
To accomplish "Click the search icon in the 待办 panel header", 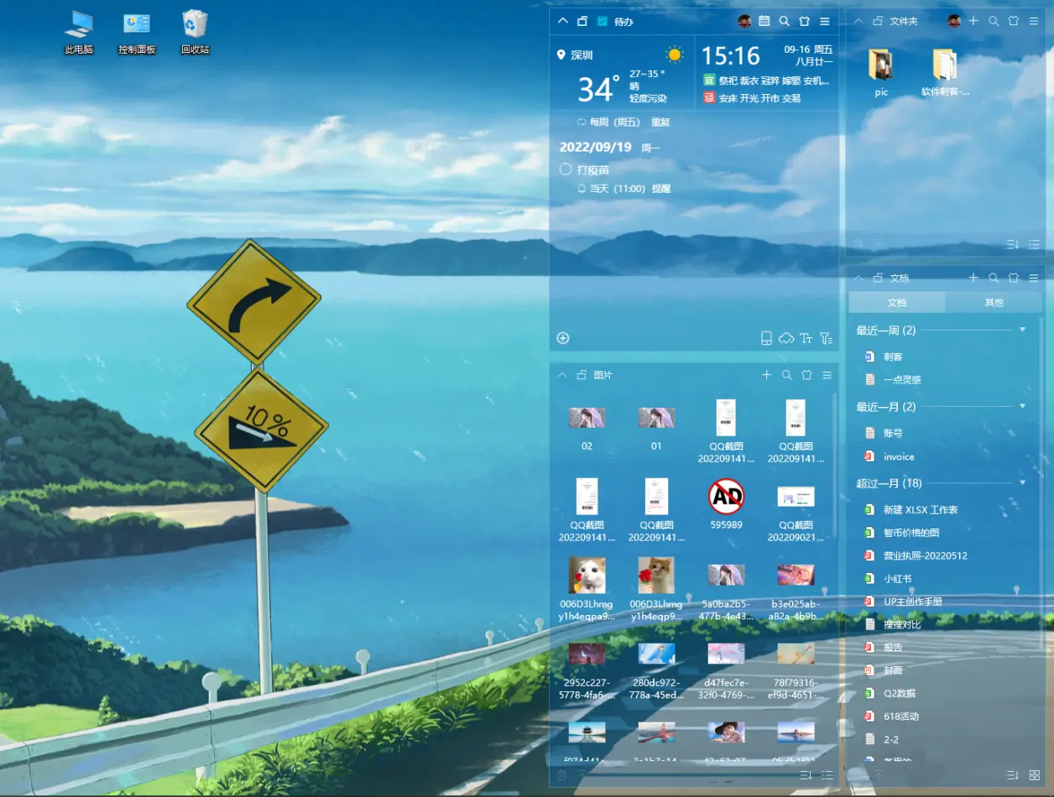I will (784, 21).
